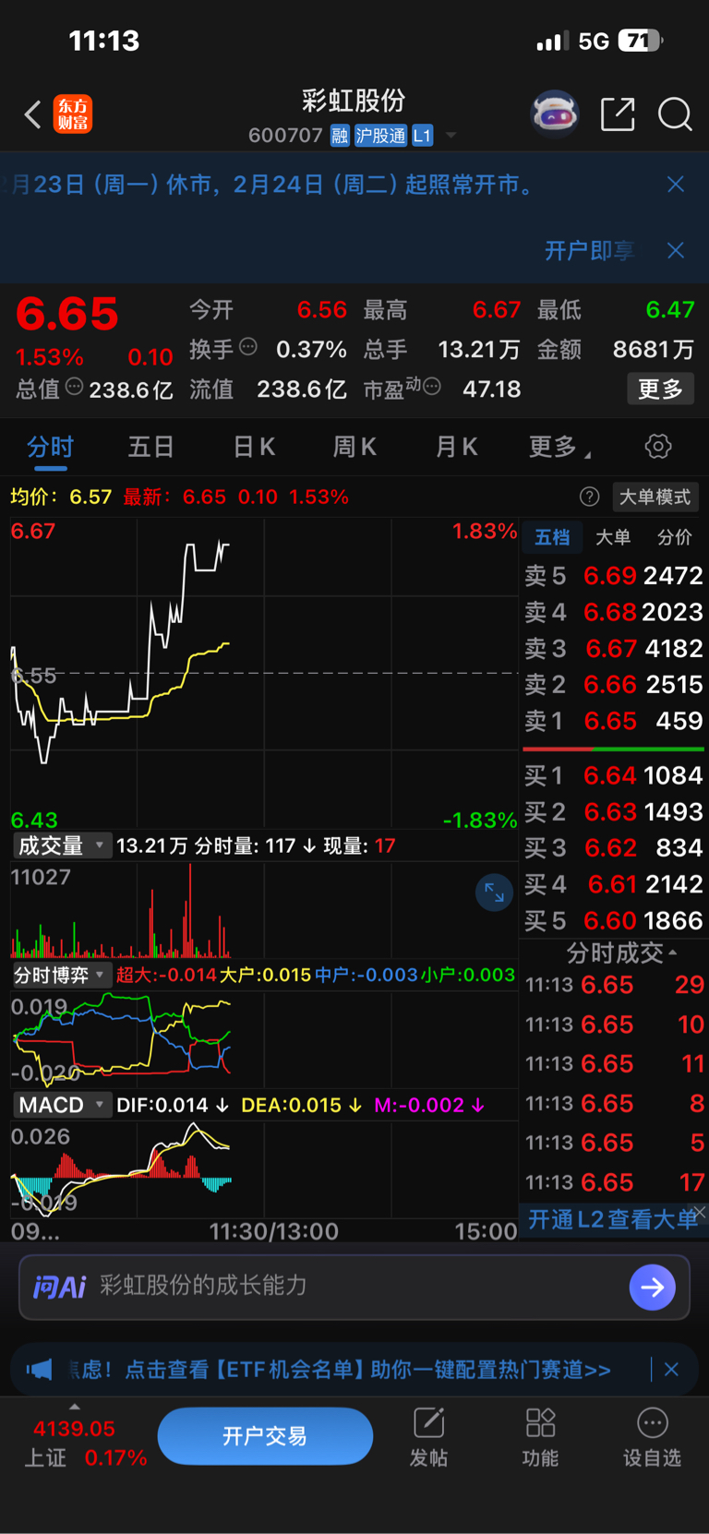Open the search magnifier icon
Viewport: 709px width, 1534px height.
(675, 114)
